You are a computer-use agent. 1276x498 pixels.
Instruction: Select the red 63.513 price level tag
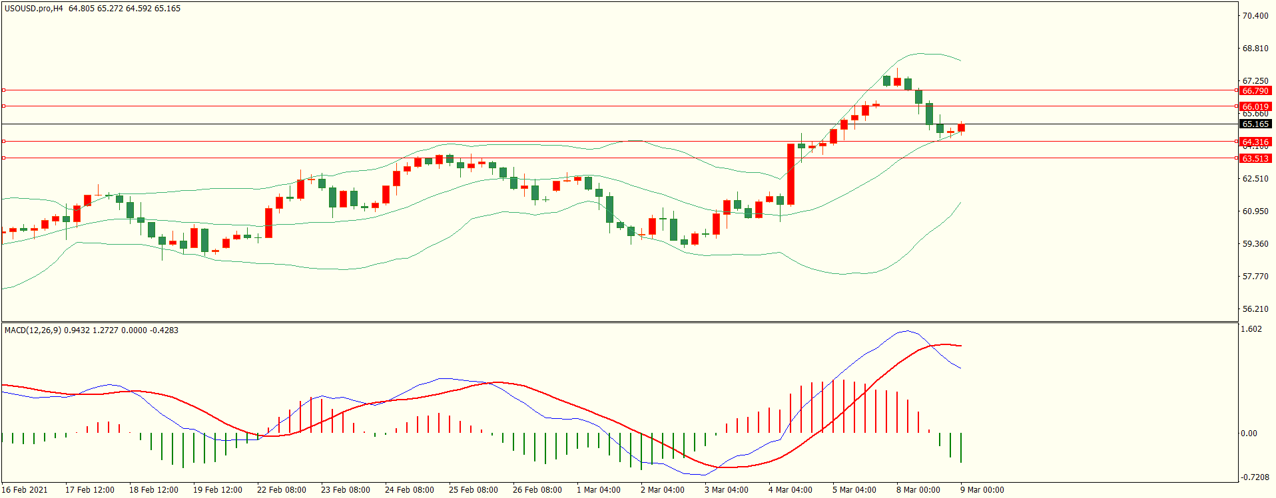coord(1255,158)
